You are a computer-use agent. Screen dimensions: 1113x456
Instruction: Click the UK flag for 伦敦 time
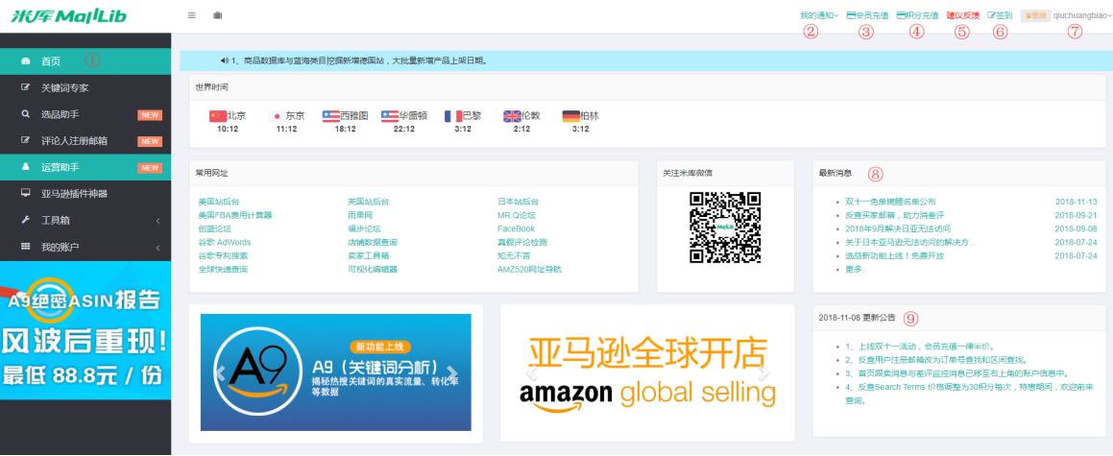tap(513, 115)
